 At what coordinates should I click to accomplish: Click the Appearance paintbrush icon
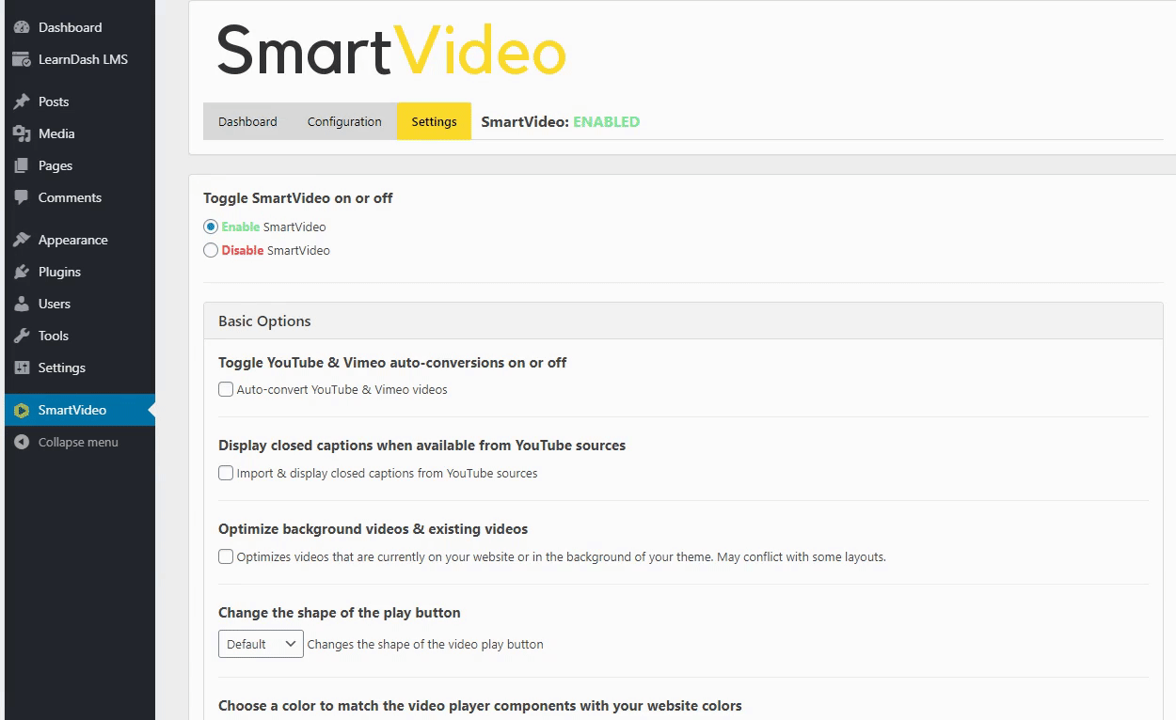click(x=22, y=240)
